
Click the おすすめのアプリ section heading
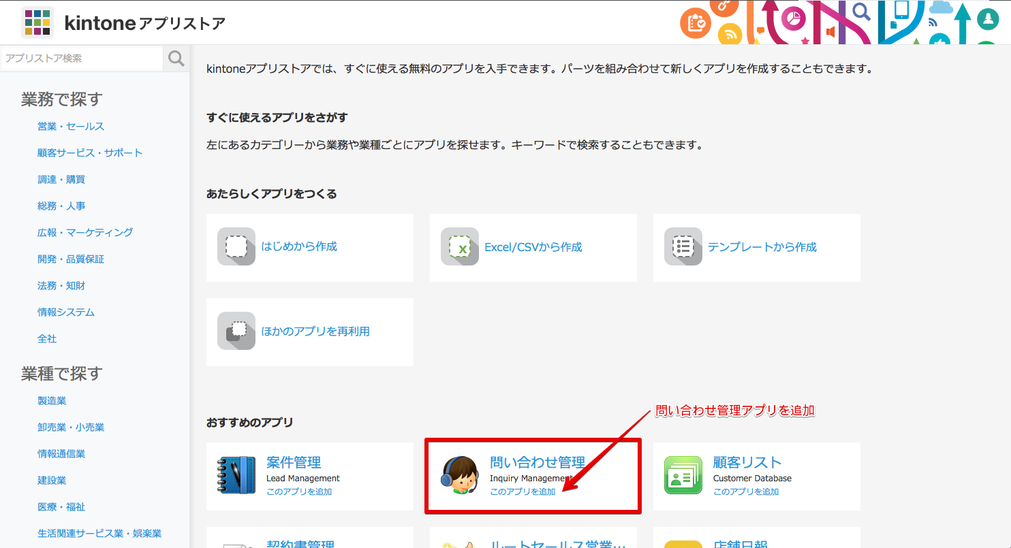tap(249, 423)
